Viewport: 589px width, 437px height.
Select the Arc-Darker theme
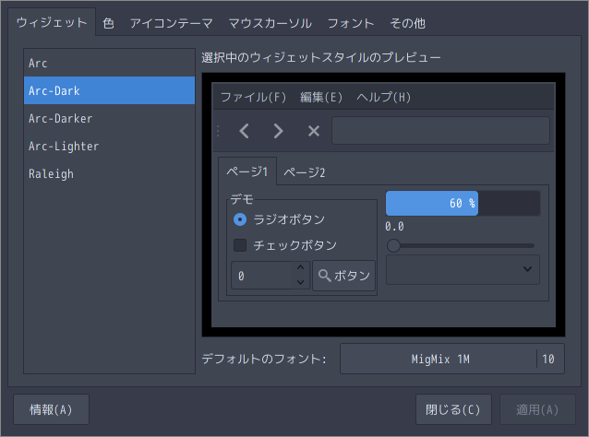pyautogui.click(x=109, y=119)
